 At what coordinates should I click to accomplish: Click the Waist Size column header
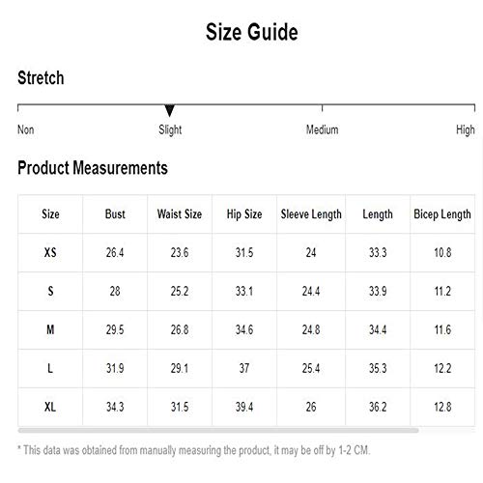(x=180, y=214)
